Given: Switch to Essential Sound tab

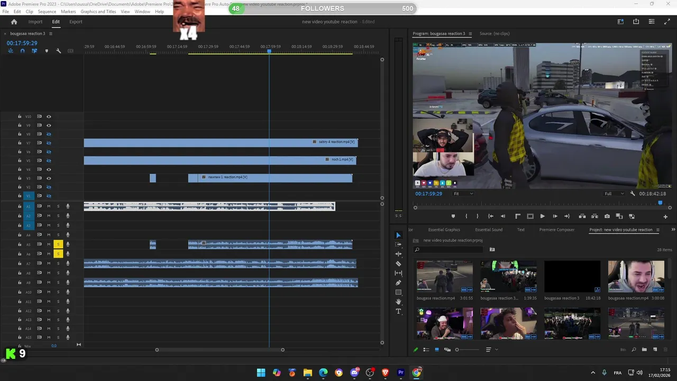Looking at the screenshot, I should [x=489, y=230].
